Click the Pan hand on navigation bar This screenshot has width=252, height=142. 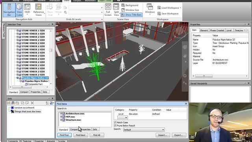click(185, 56)
